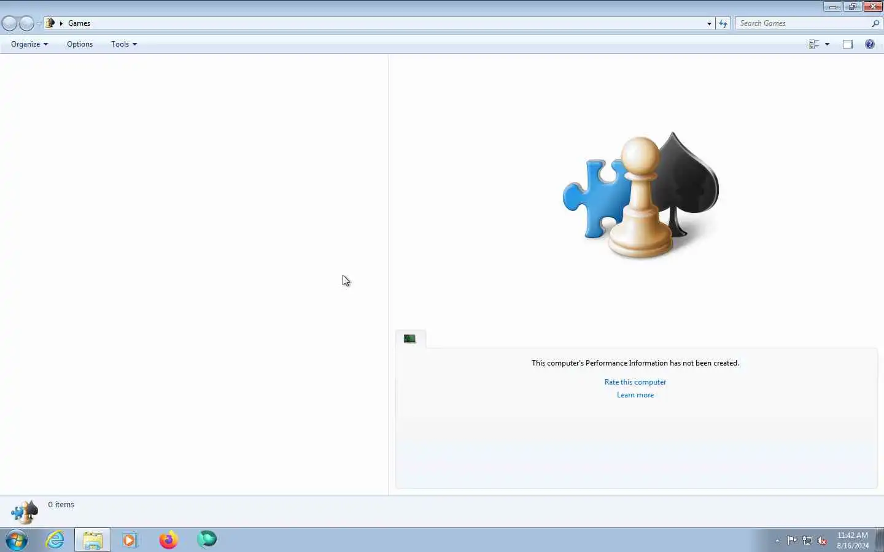Click the Back navigation arrow
Image resolution: width=884 pixels, height=552 pixels.
[x=9, y=23]
